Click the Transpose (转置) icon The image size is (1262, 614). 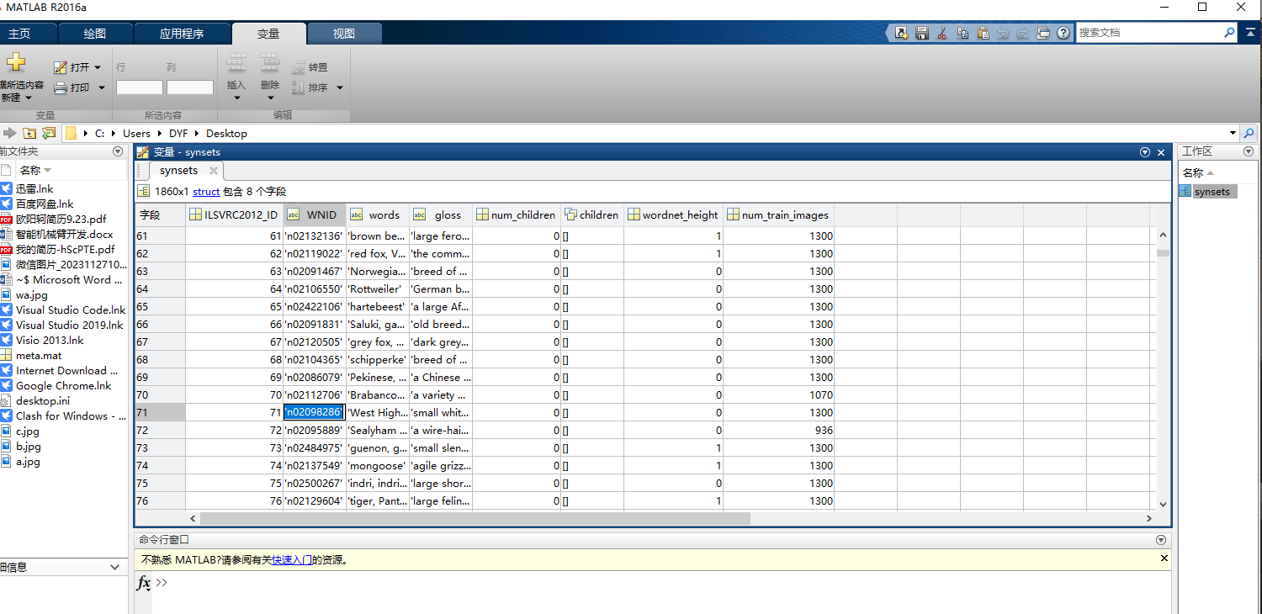(x=299, y=67)
